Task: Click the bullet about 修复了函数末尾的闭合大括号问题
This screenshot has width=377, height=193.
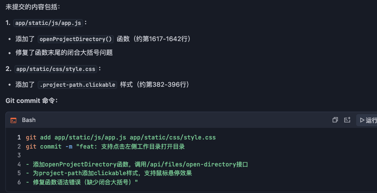Action: pos(64,53)
